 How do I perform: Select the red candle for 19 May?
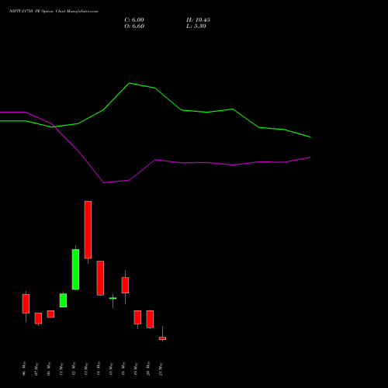point(137,317)
